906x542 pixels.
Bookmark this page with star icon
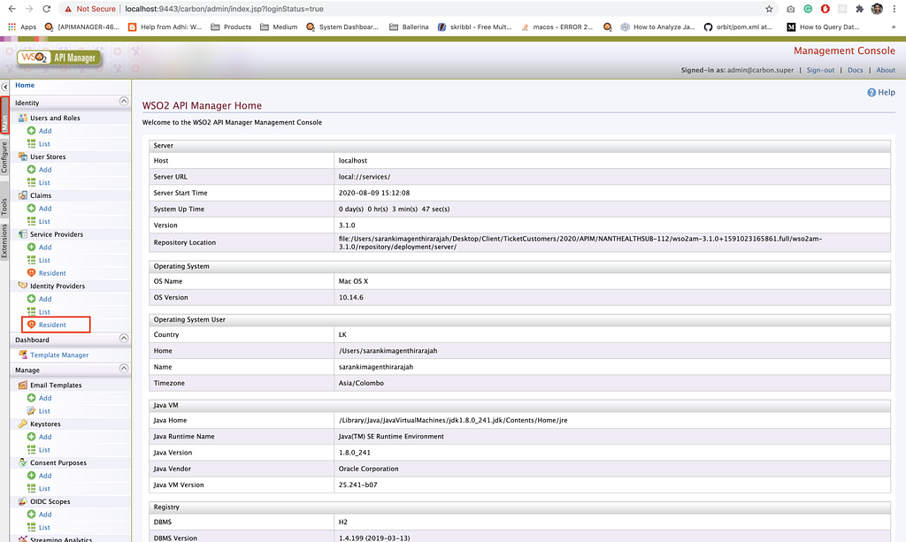pyautogui.click(x=769, y=9)
